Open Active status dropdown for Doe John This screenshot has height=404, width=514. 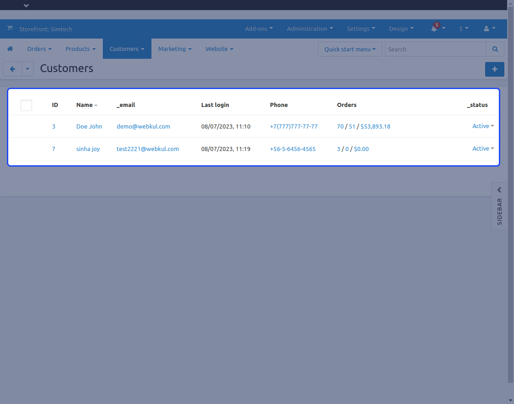tap(483, 126)
